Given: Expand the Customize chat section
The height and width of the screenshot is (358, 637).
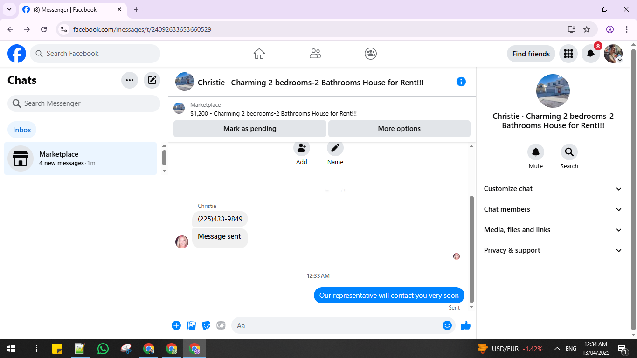Looking at the screenshot, I should (x=553, y=189).
